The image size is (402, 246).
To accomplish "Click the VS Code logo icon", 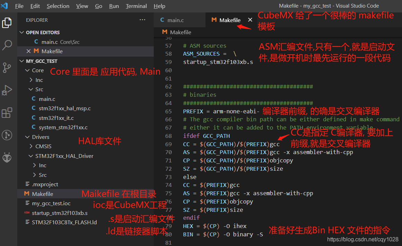I will tap(5, 6).
